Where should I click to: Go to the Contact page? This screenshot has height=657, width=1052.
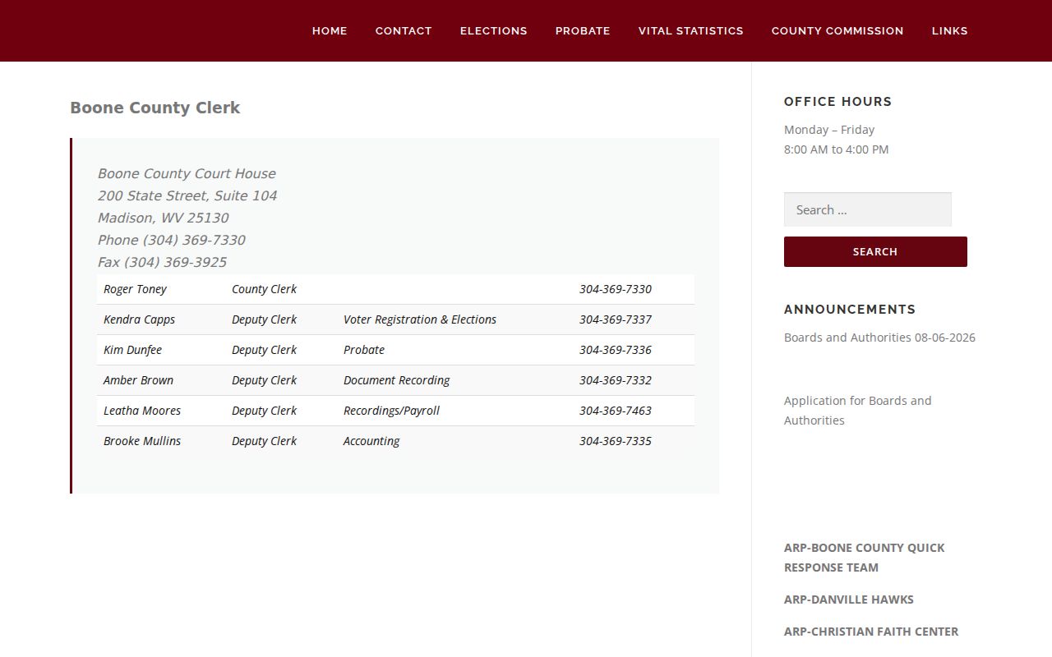(x=404, y=30)
